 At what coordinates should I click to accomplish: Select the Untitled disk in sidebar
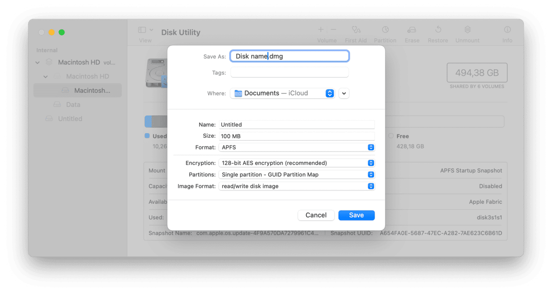[x=70, y=119]
